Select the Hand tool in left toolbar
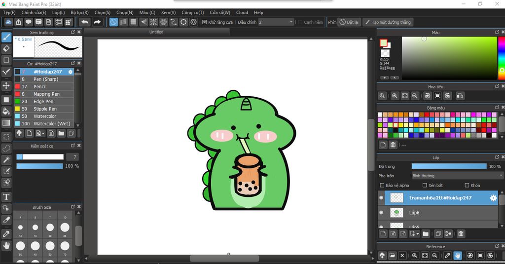This screenshot has width=505, height=264. [x=6, y=246]
